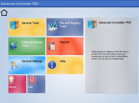Click the red power icon on Exit tile

pos(32,80)
